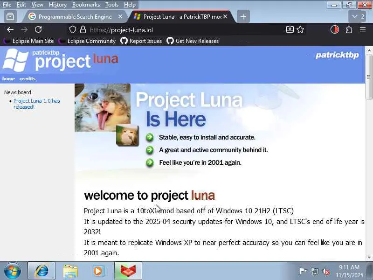This screenshot has height=280, width=373.
Task: Click the download/install icon in address bar
Action: [x=290, y=29]
